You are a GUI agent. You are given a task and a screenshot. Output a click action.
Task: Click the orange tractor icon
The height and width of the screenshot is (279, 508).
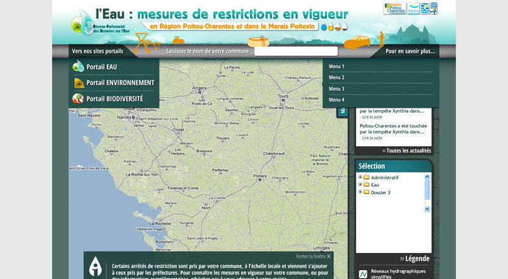pos(178,41)
